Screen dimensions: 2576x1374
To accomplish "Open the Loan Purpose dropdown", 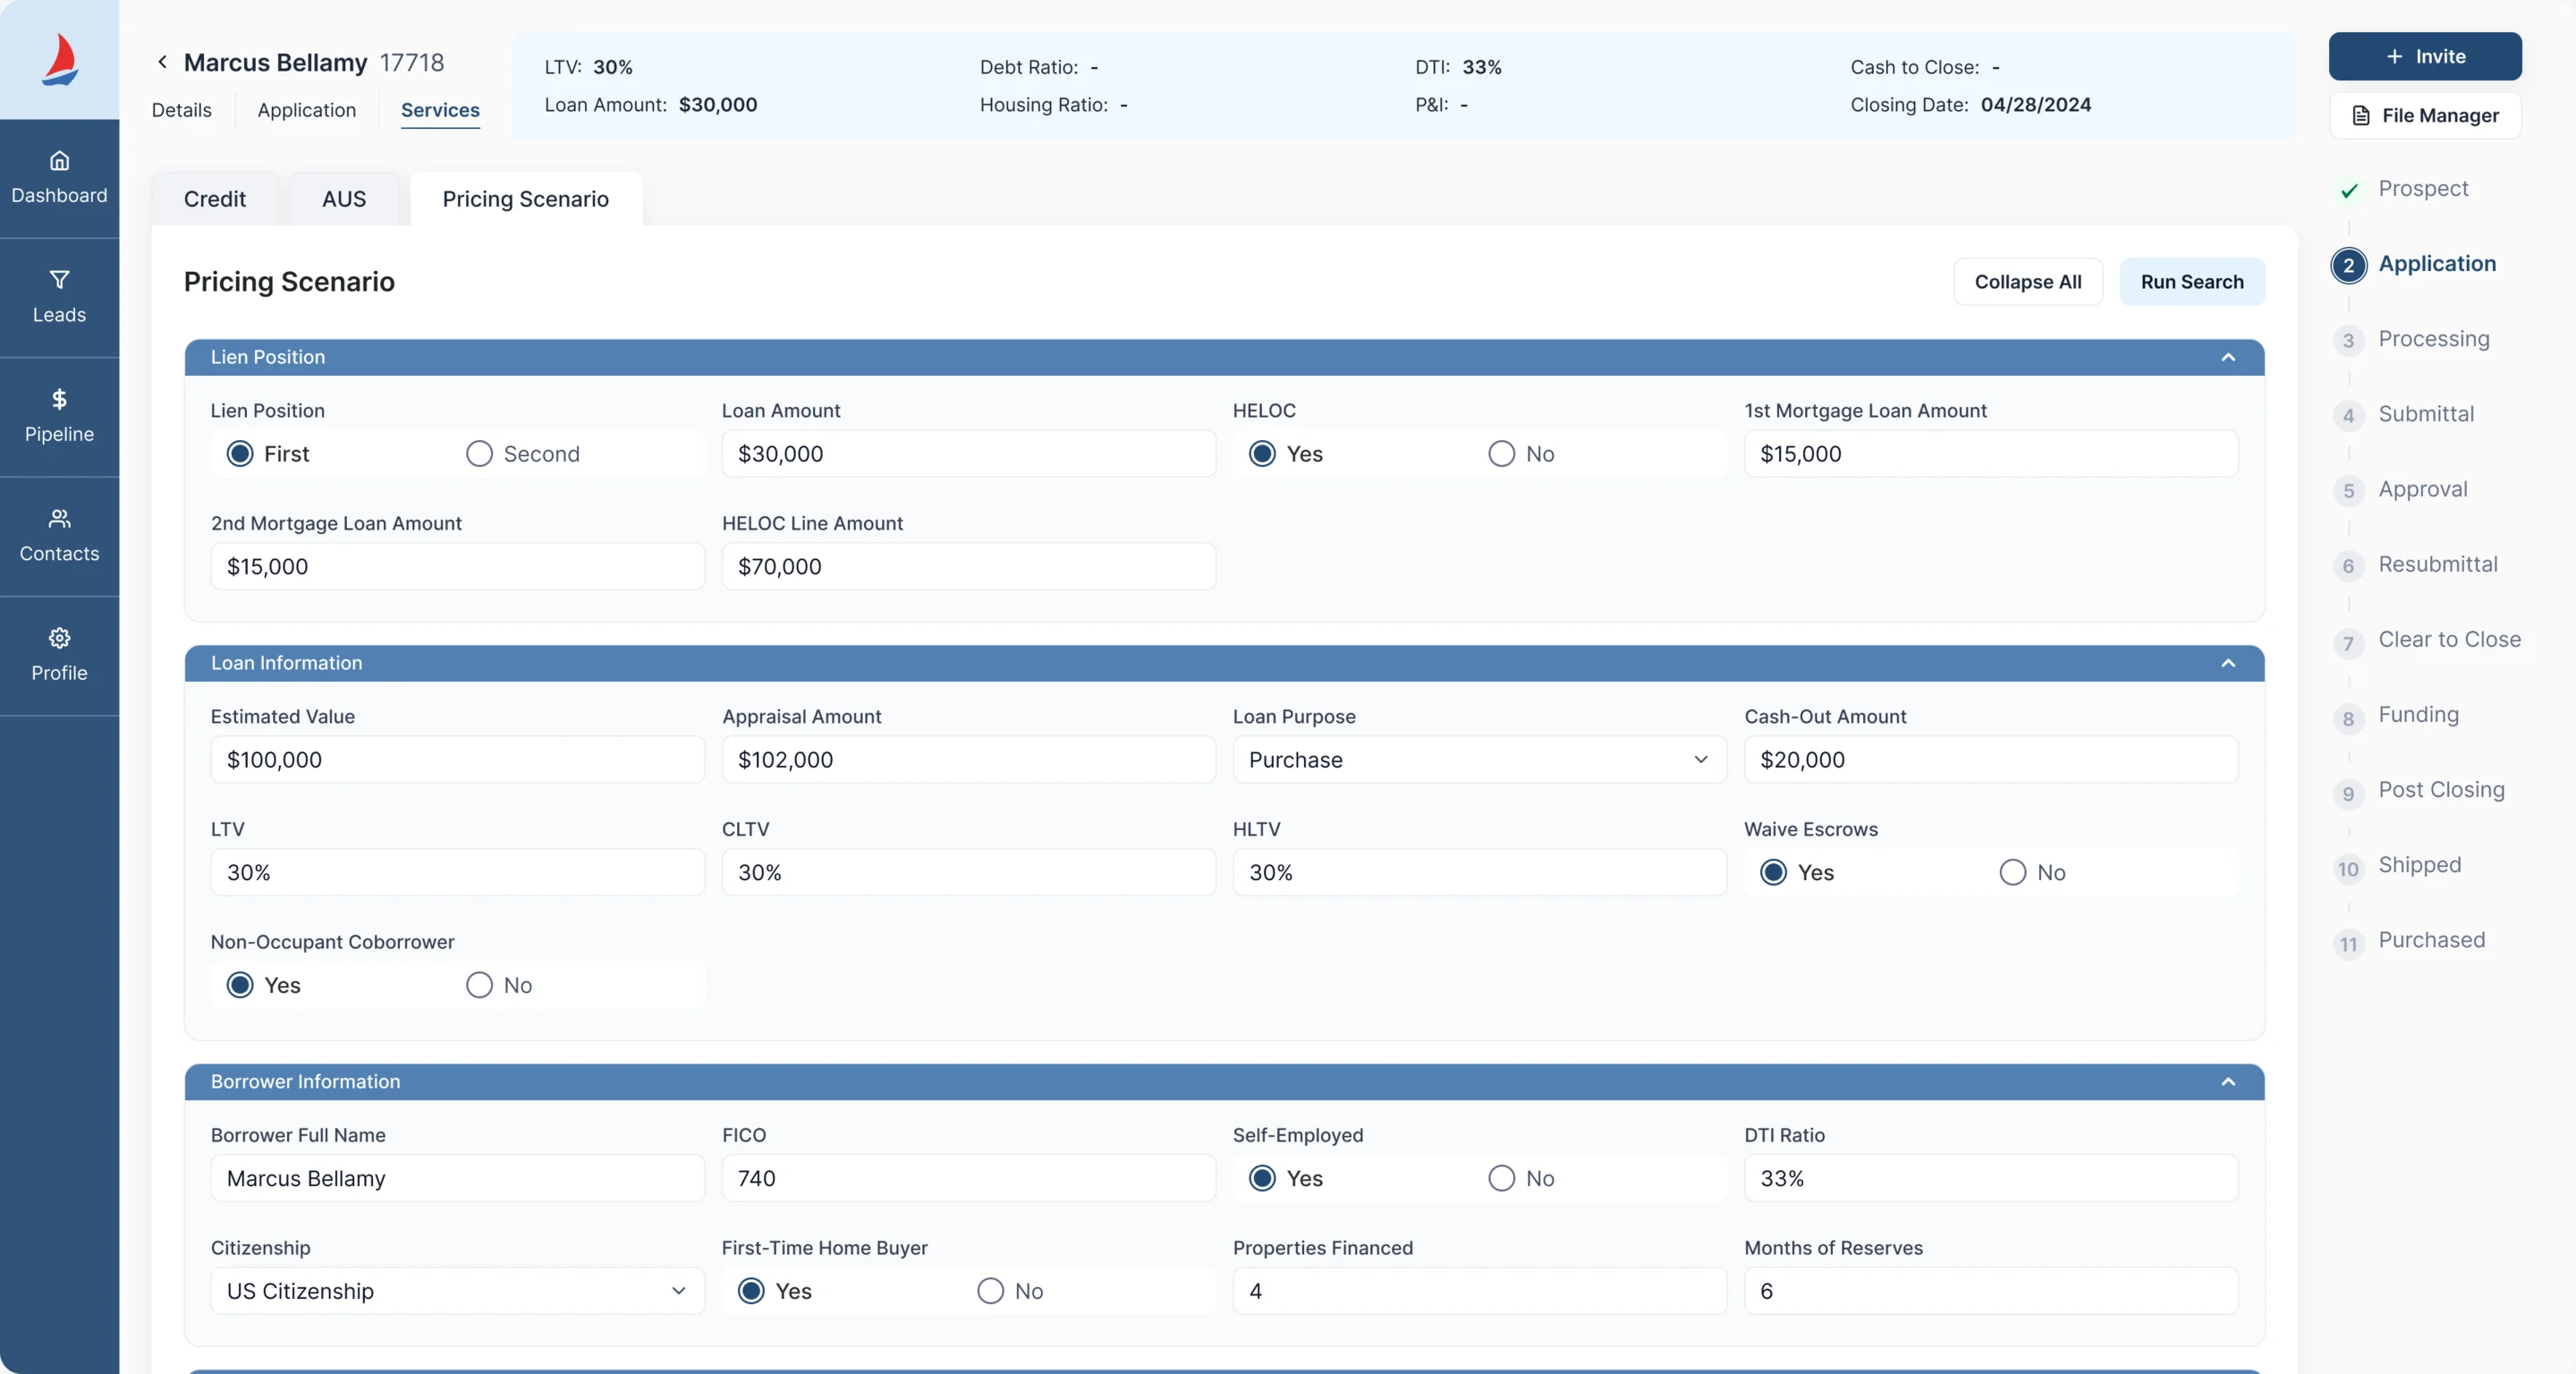I will click(1479, 760).
